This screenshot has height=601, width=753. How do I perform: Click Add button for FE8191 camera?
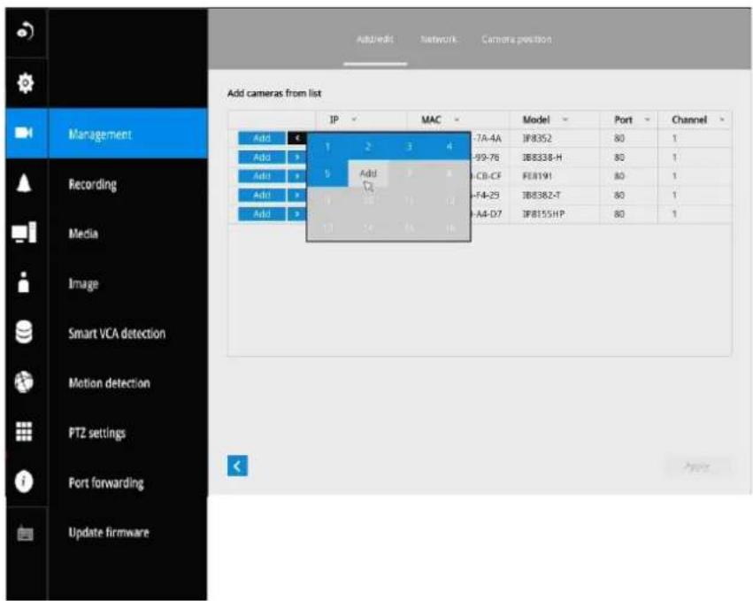pos(262,176)
